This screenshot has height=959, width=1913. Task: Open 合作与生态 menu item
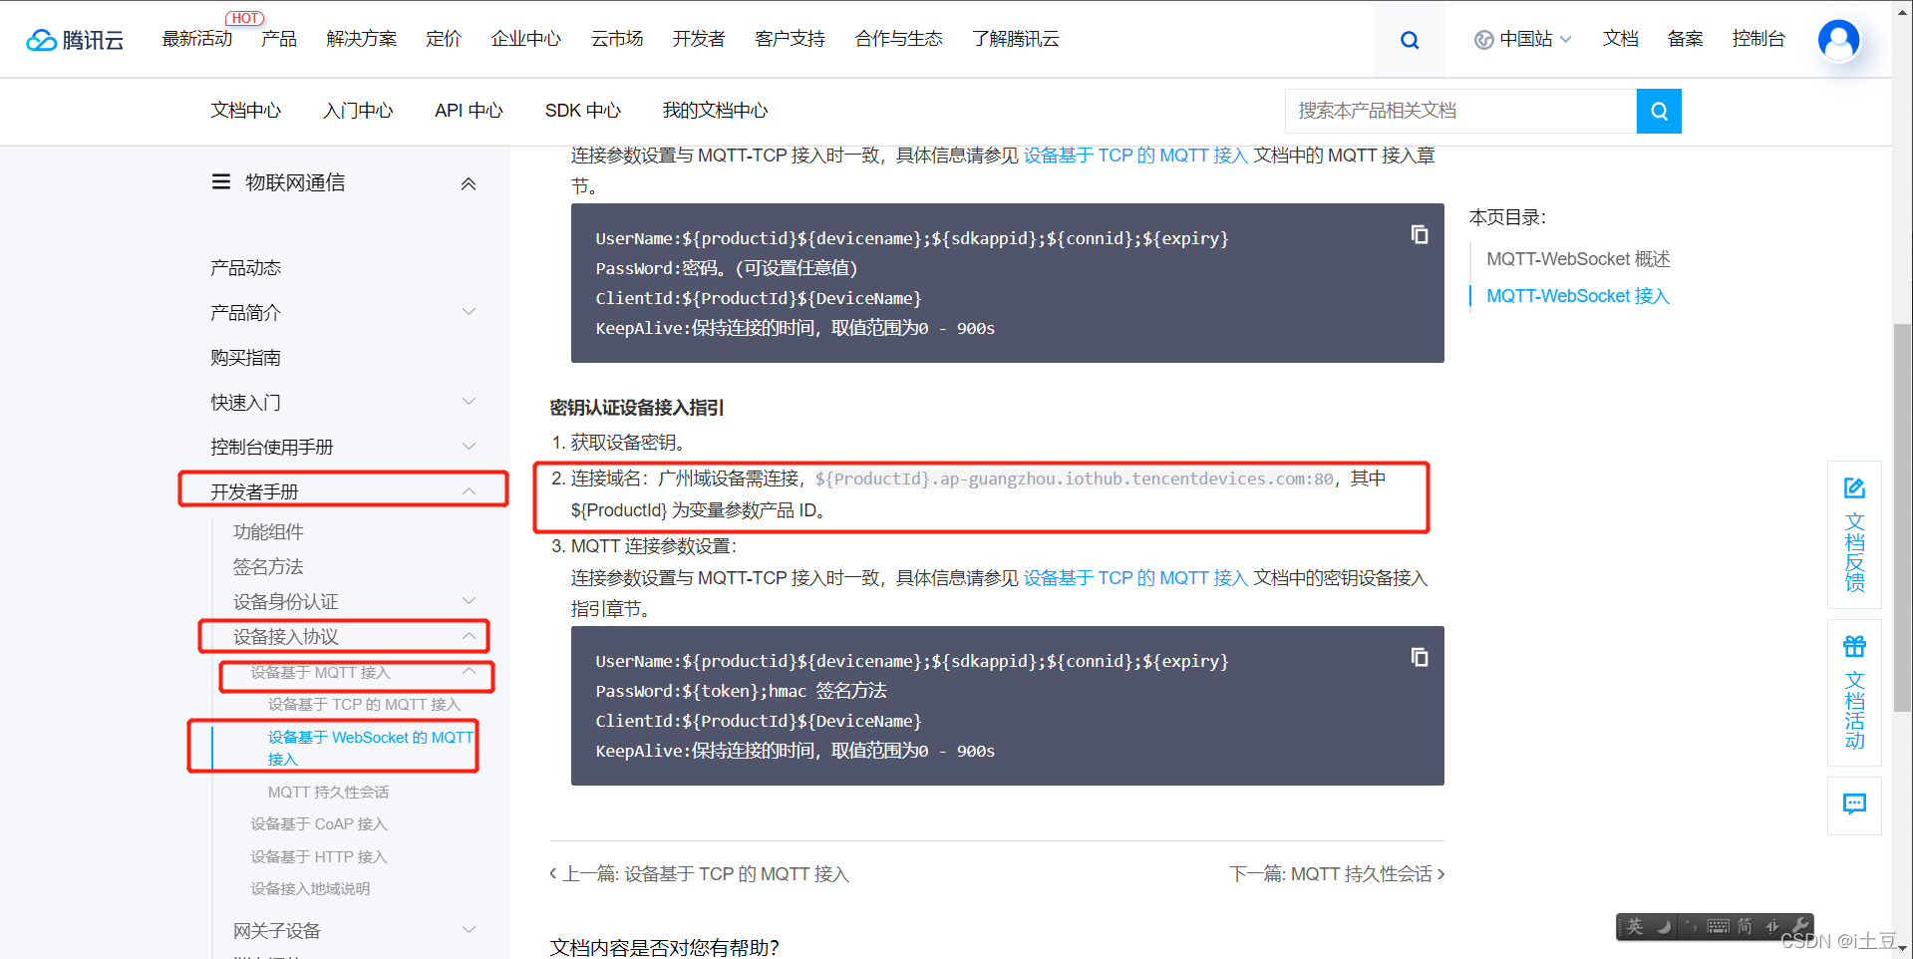click(x=899, y=39)
